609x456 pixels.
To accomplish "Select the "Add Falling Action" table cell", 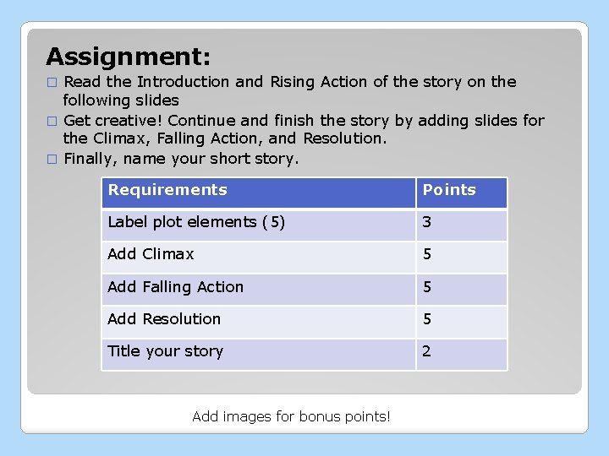I will point(258,288).
